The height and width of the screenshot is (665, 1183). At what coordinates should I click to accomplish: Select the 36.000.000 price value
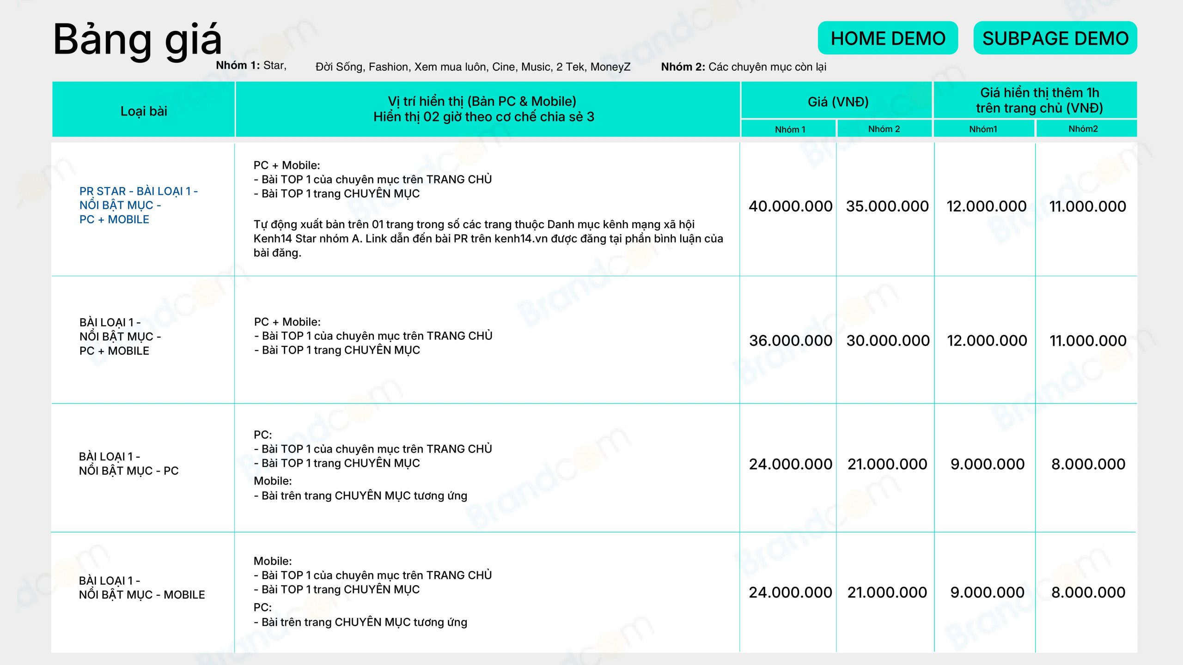(790, 341)
